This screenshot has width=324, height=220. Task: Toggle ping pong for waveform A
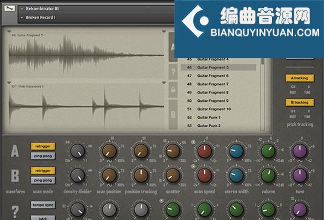43,156
